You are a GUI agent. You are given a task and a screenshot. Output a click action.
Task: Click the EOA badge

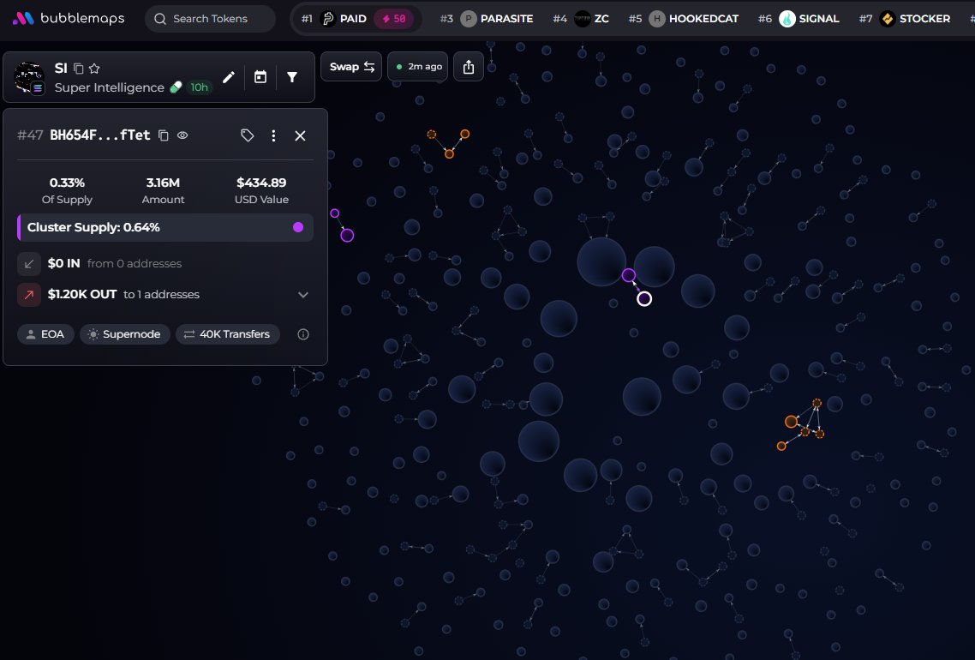[45, 334]
